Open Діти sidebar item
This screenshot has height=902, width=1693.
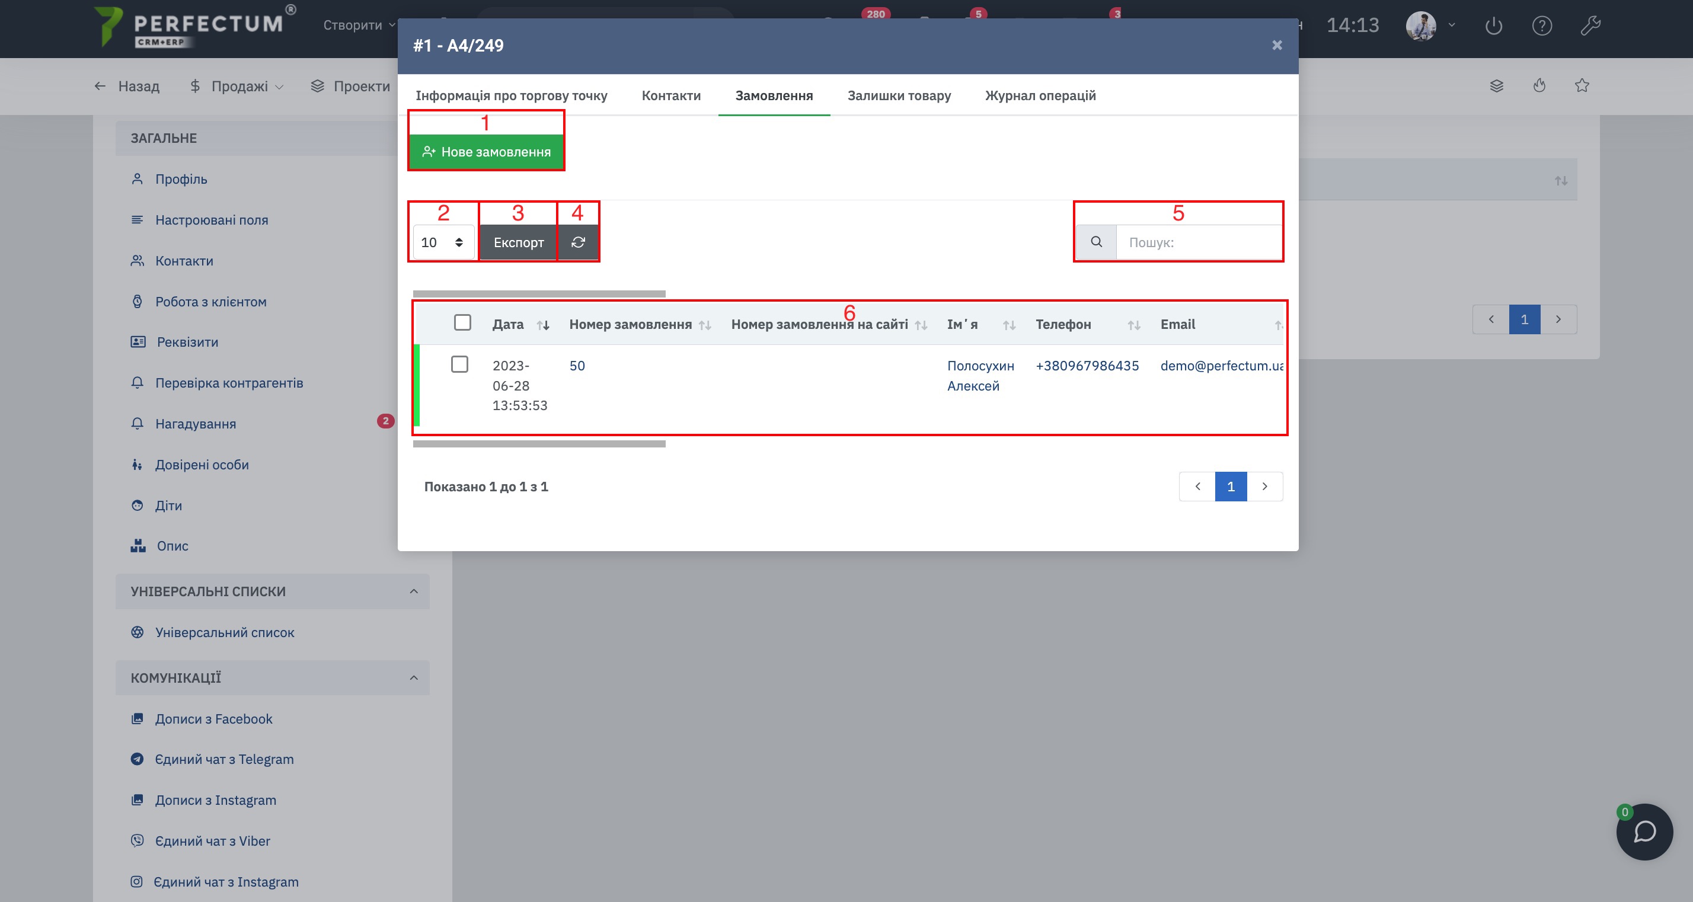pyautogui.click(x=168, y=505)
